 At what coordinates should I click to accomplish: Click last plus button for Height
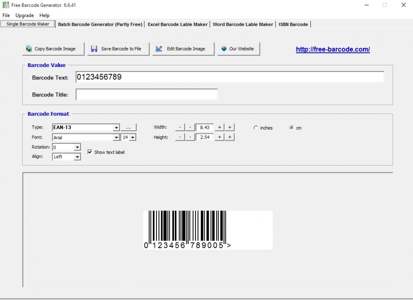tap(230, 137)
